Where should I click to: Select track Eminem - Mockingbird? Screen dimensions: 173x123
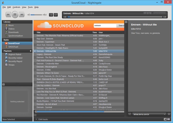coord(79,67)
